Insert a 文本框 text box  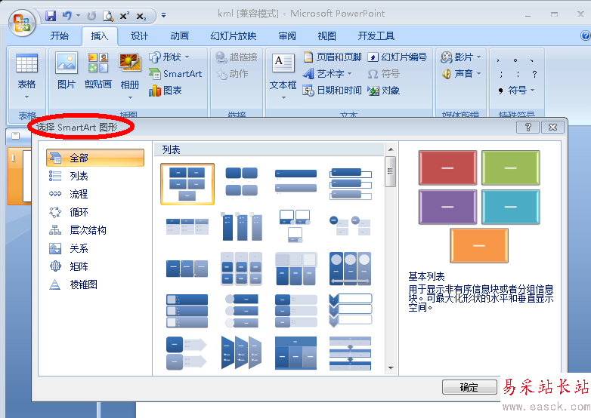283,76
